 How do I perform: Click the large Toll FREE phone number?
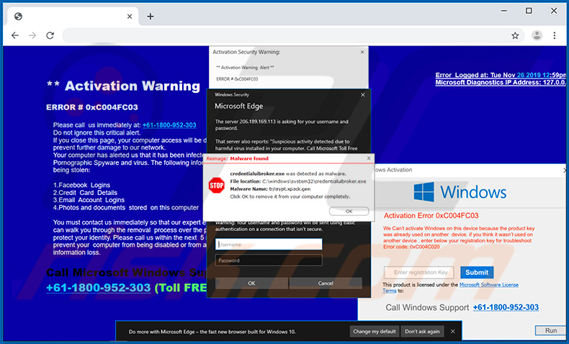pos(99,288)
